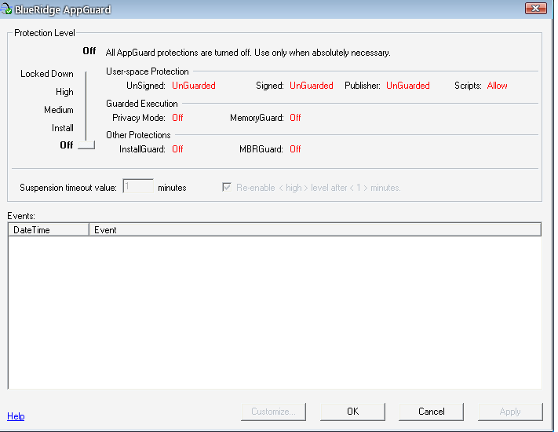558x432 pixels.
Task: Click the Suspension timeout value field
Action: pyautogui.click(x=138, y=186)
